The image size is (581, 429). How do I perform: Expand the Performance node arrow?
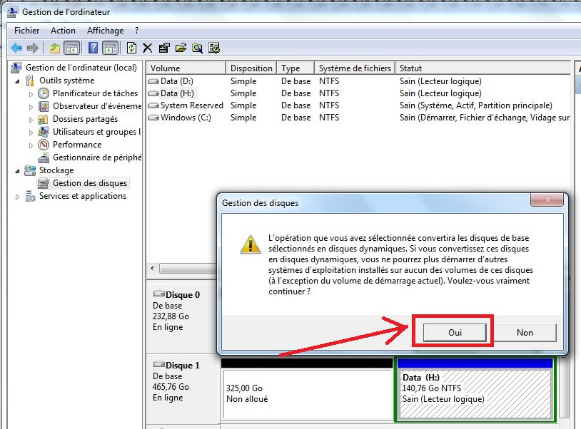tap(31, 145)
